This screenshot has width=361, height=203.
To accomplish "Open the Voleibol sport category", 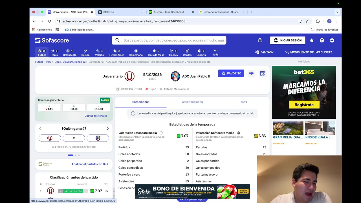I will (100, 53).
